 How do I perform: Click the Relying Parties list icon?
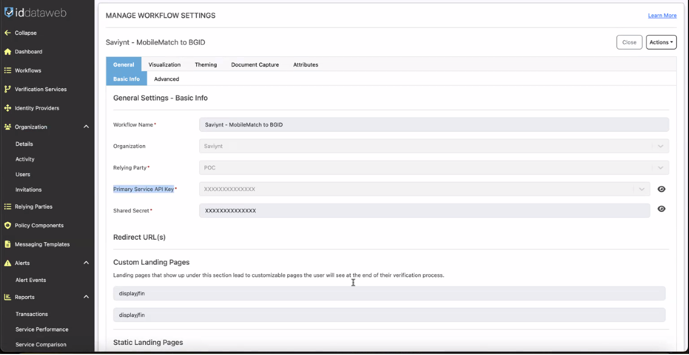[x=7, y=207]
